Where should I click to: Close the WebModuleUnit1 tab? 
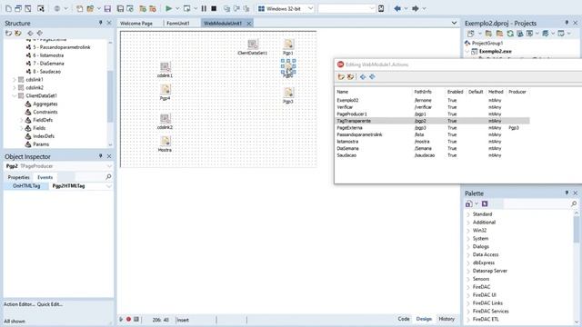coord(249,23)
